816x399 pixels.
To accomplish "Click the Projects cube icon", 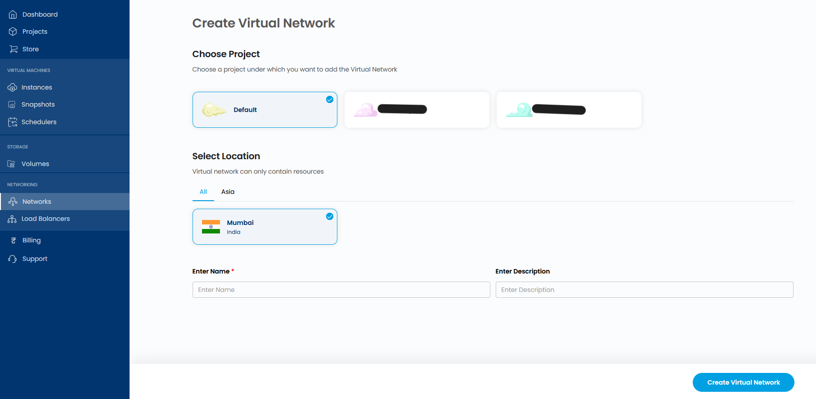I will tap(13, 31).
